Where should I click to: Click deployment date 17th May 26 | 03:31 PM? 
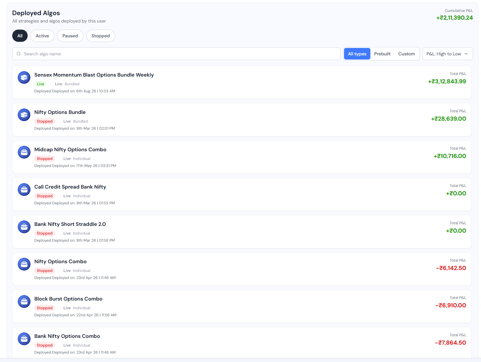click(x=96, y=166)
